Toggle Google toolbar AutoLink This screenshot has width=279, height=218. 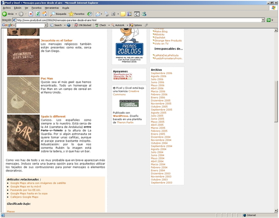point(118,25)
